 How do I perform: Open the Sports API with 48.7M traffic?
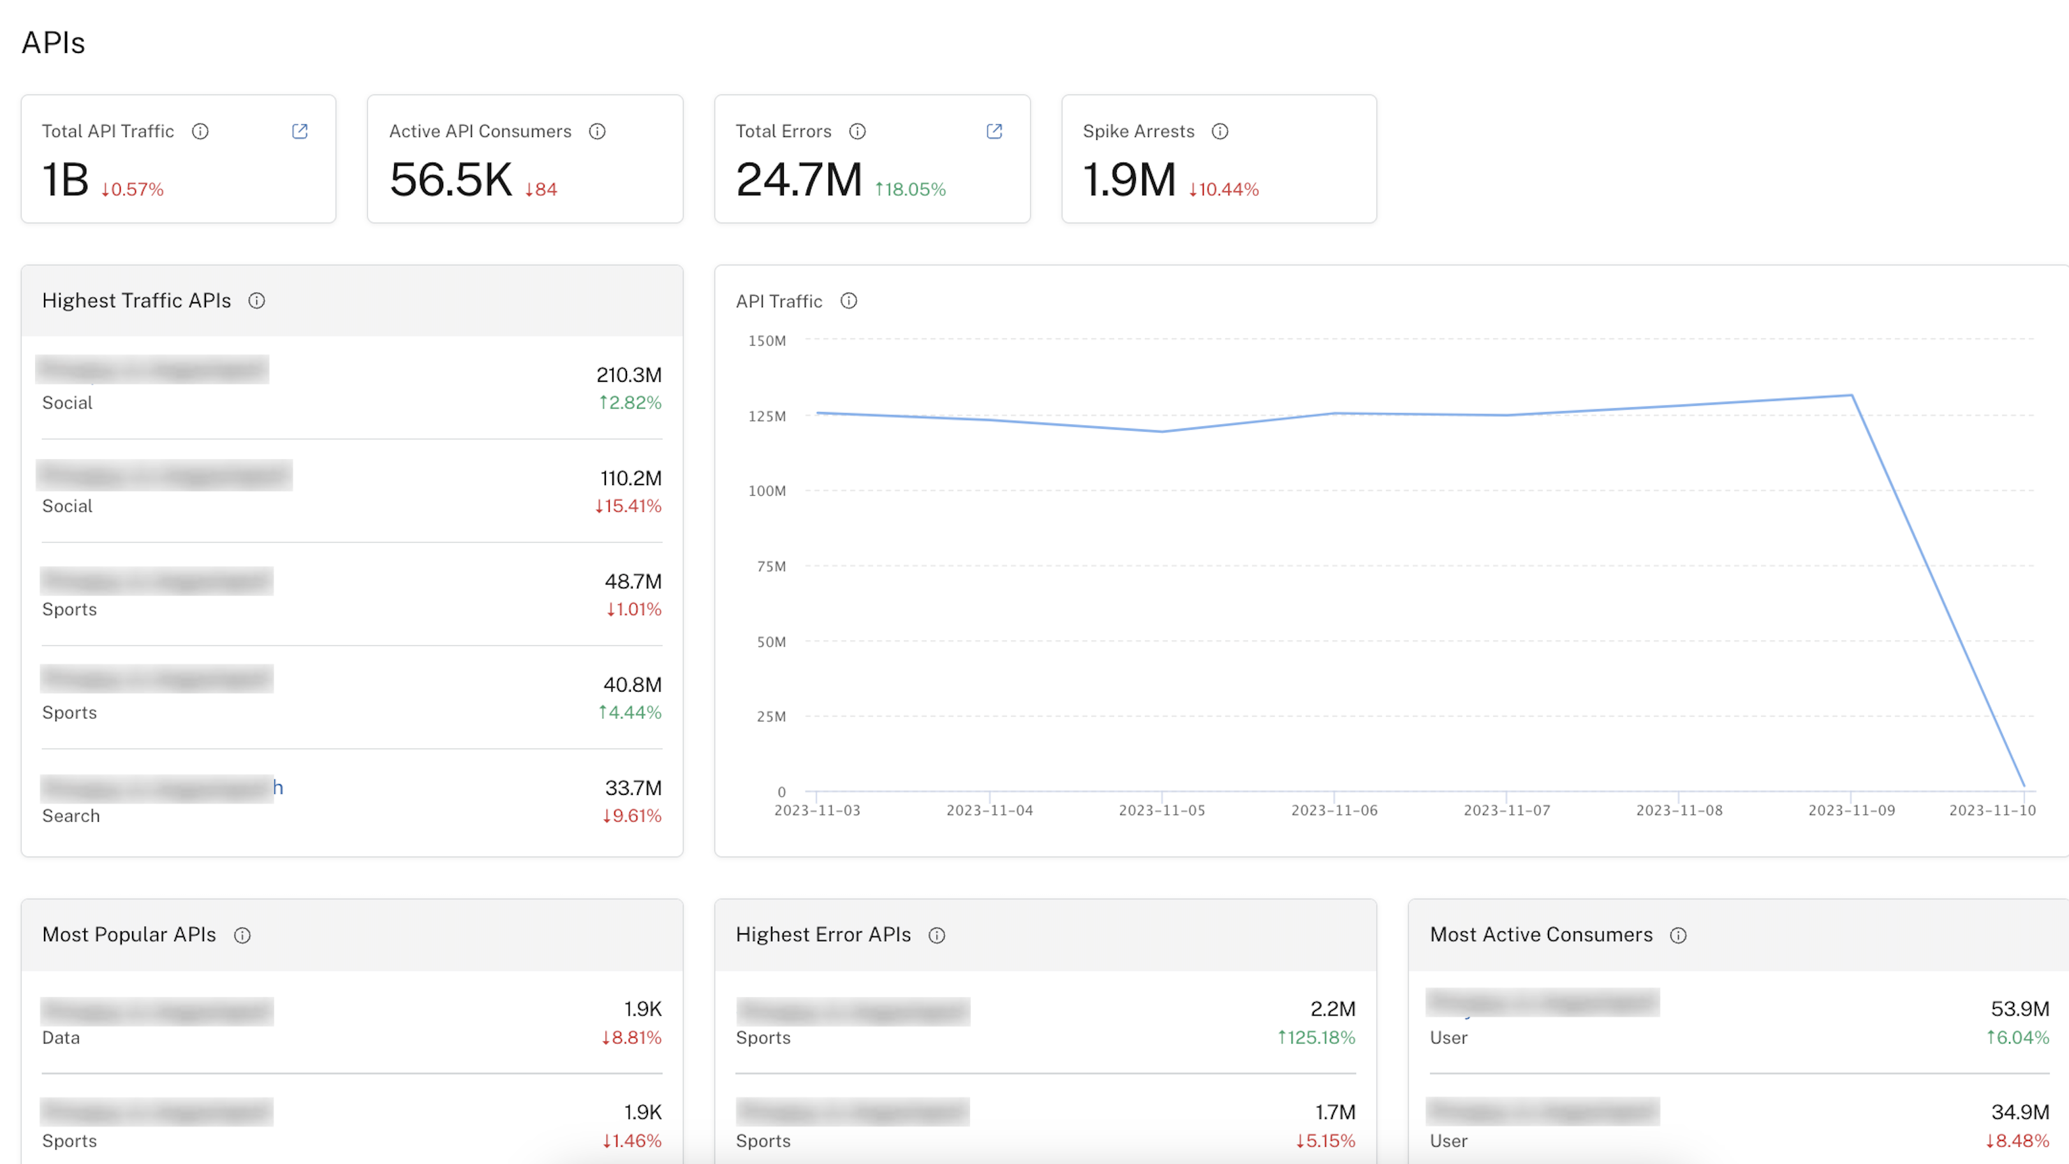click(157, 580)
